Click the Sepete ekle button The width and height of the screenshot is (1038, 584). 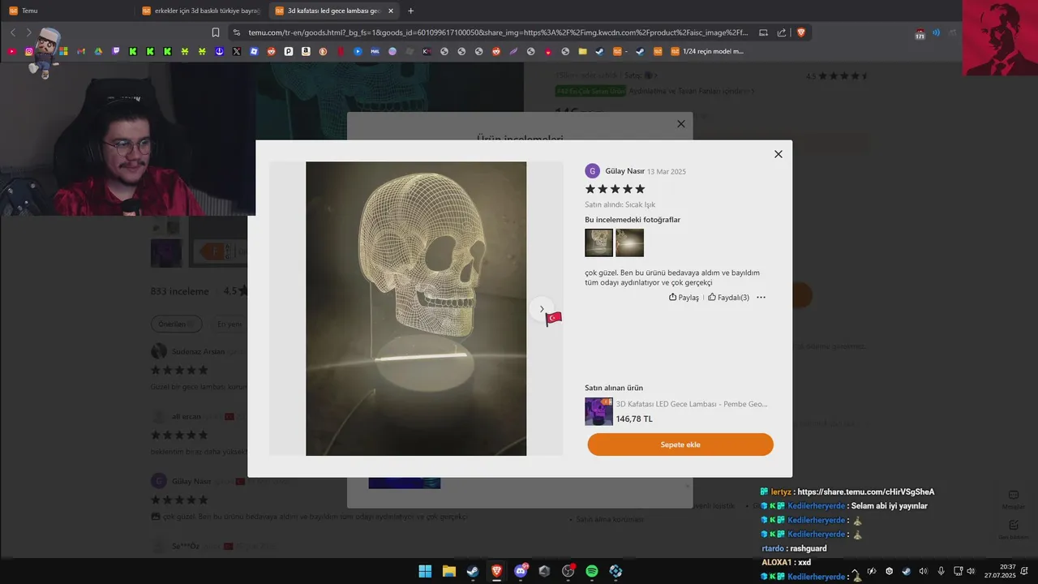(680, 444)
